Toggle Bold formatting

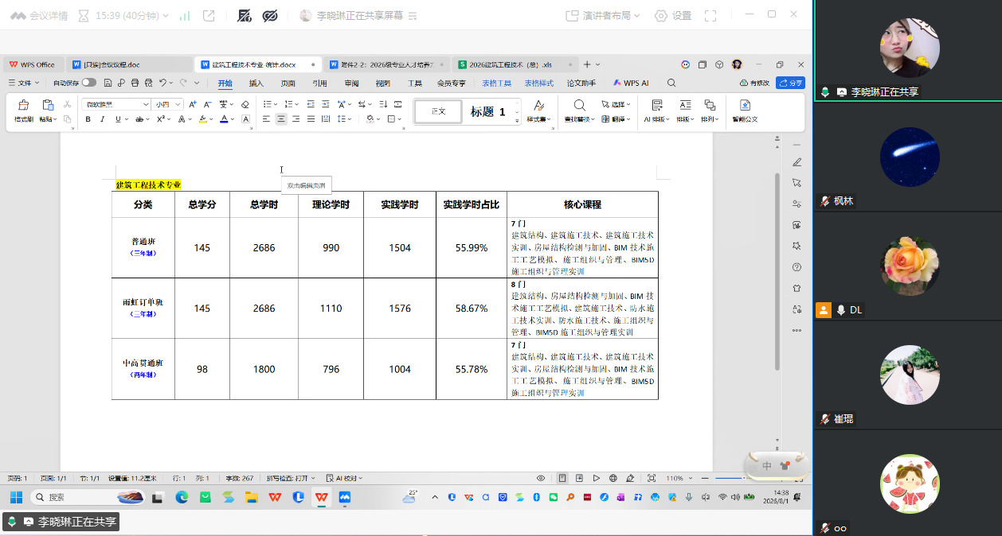click(x=88, y=119)
